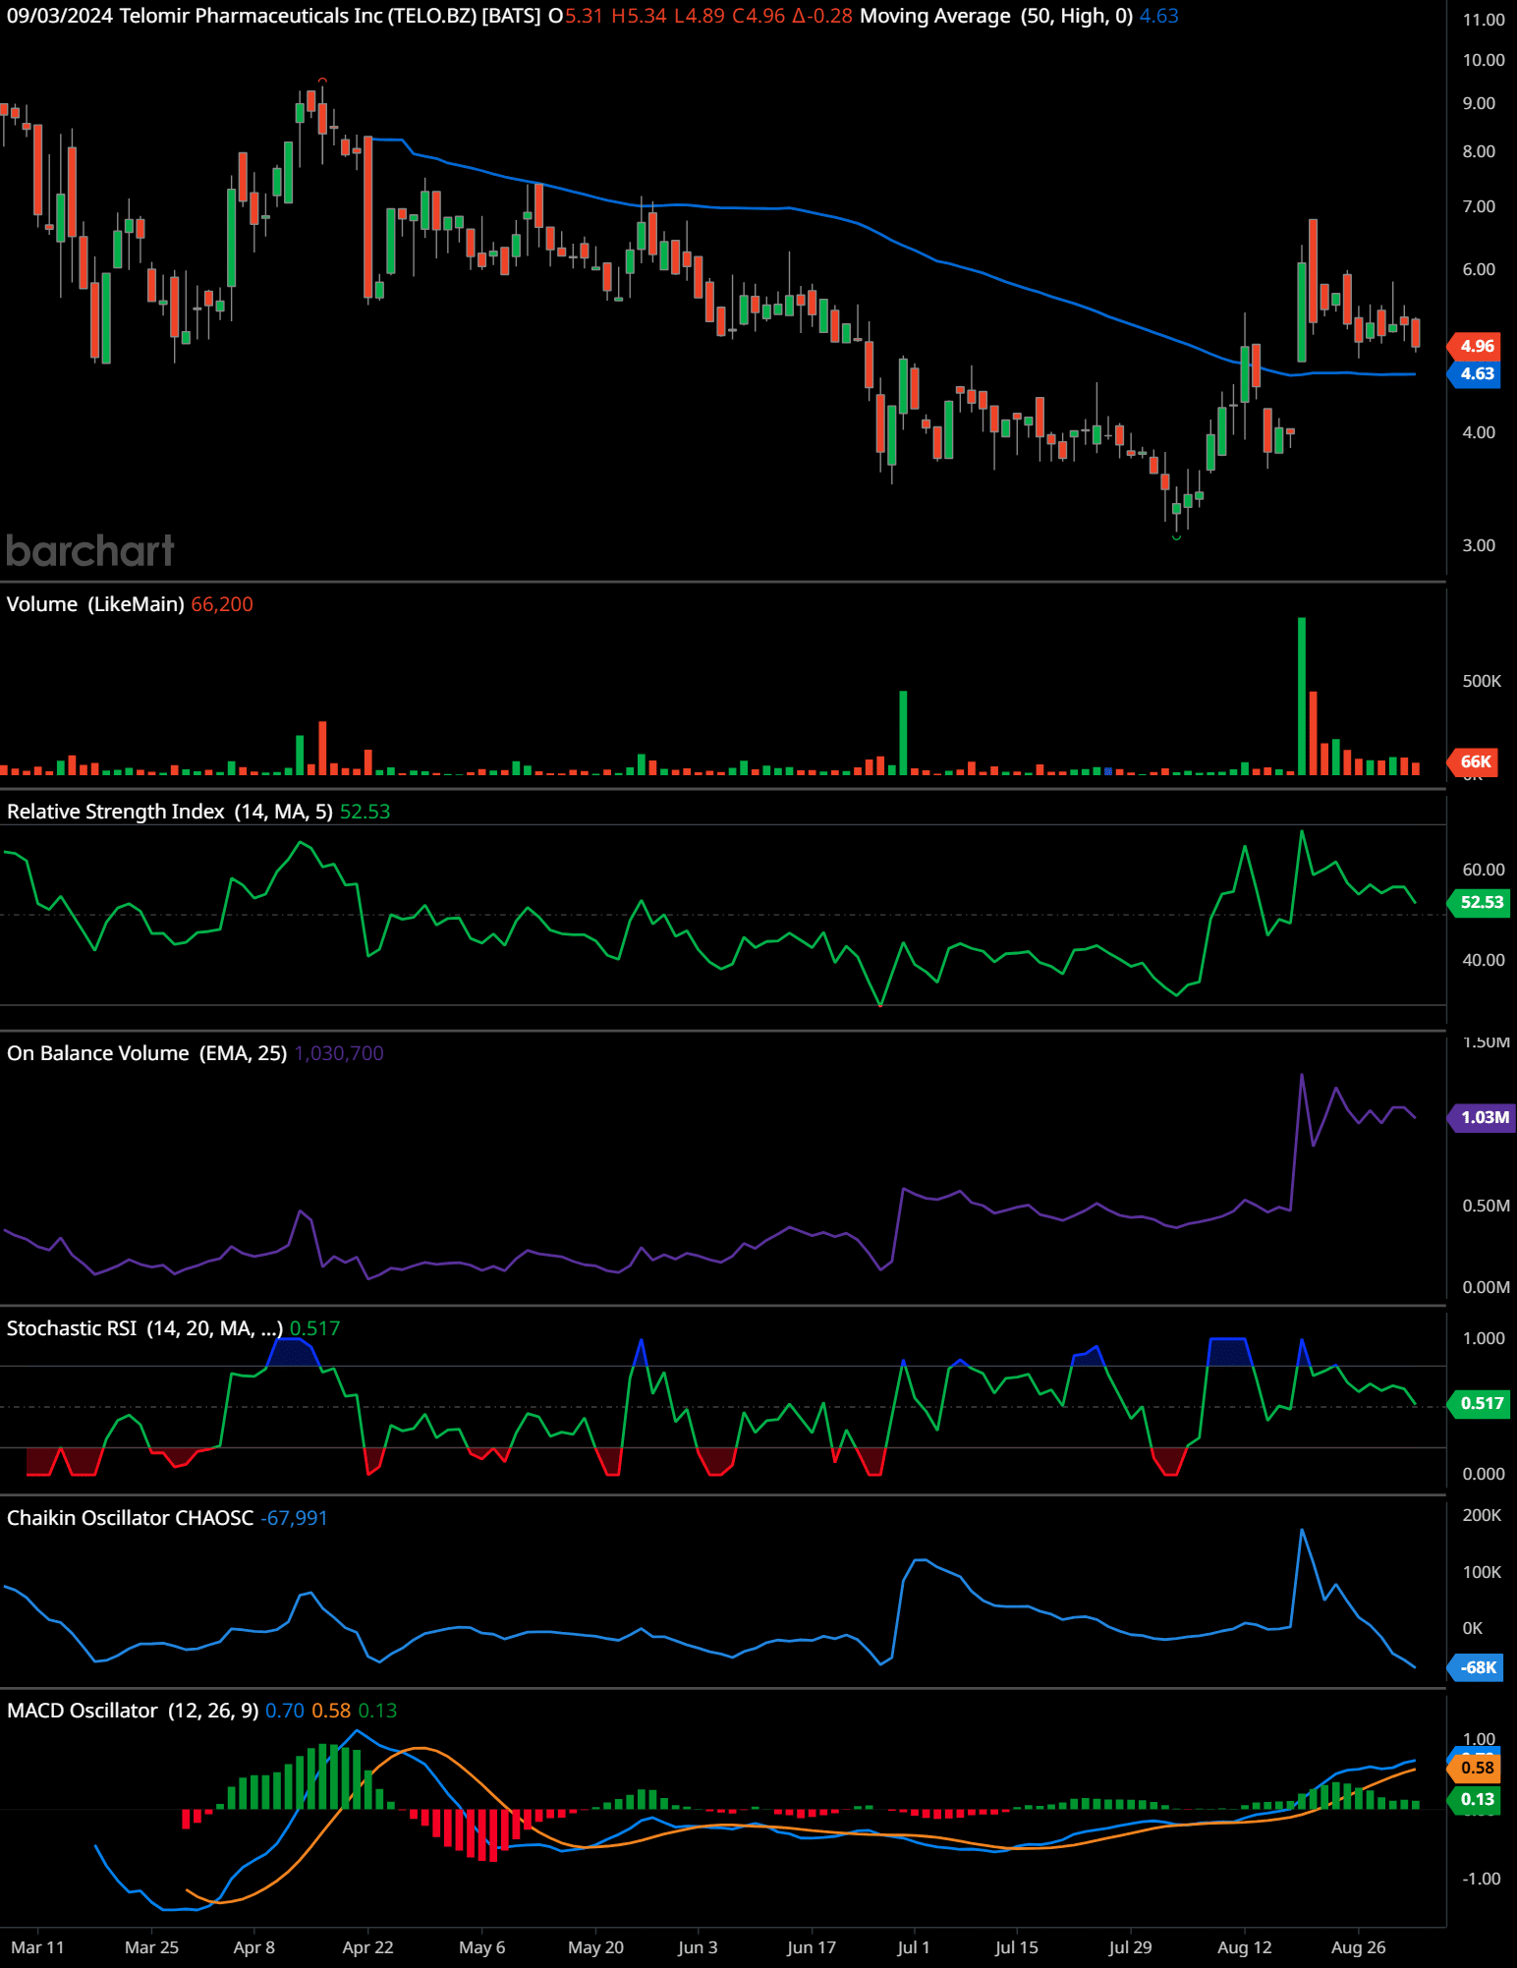Click the 7.00 price axis label
This screenshot has height=1968, width=1517.
1479,206
